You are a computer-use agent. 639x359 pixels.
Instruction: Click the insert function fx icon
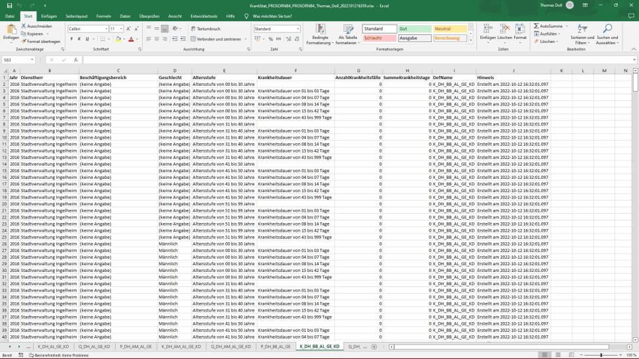(76, 59)
